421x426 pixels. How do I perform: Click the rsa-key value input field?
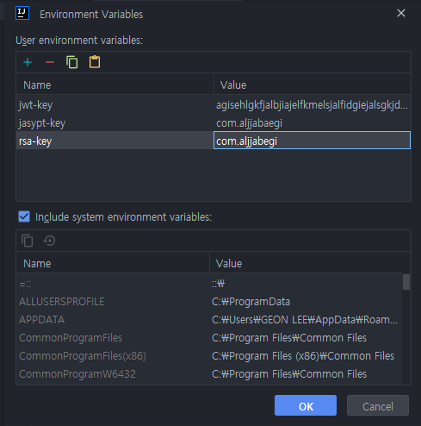(312, 141)
